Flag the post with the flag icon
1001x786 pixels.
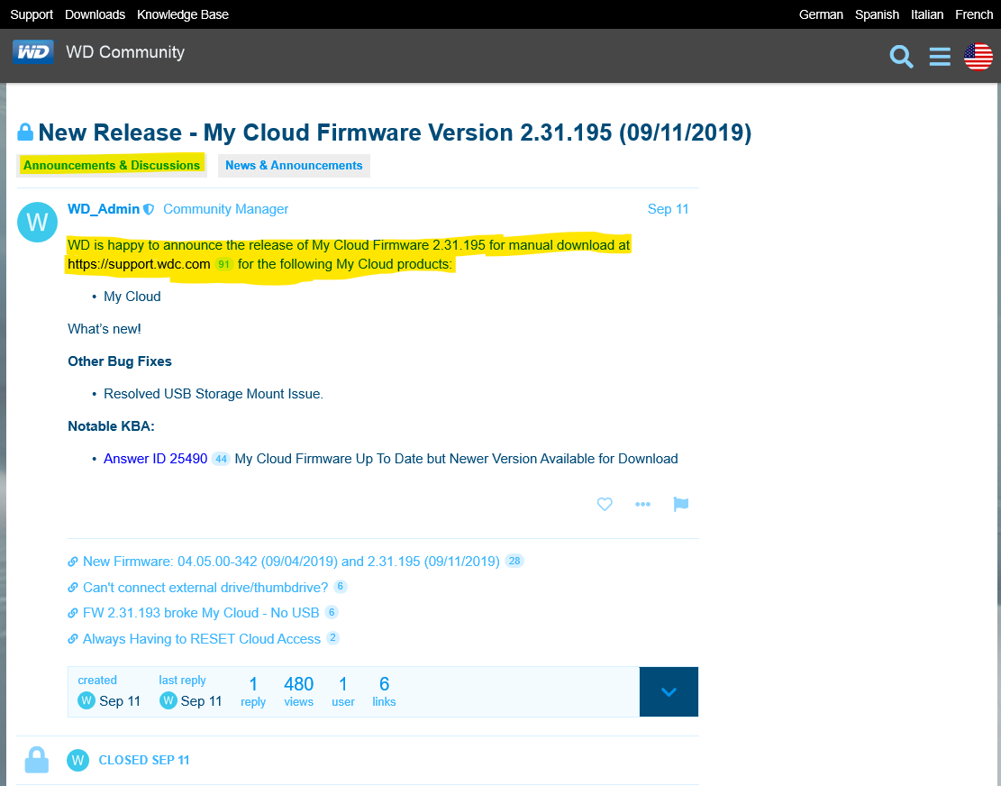(681, 504)
